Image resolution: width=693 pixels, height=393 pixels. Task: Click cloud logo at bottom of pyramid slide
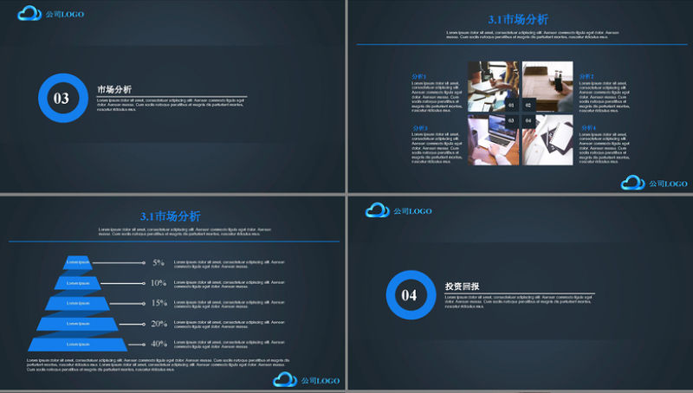[x=285, y=380]
